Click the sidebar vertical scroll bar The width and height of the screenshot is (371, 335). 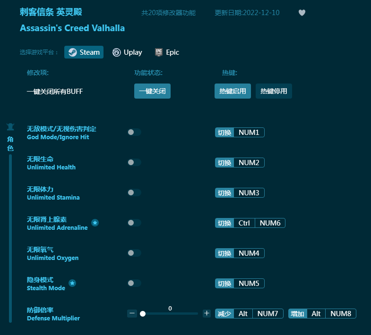coord(10,238)
